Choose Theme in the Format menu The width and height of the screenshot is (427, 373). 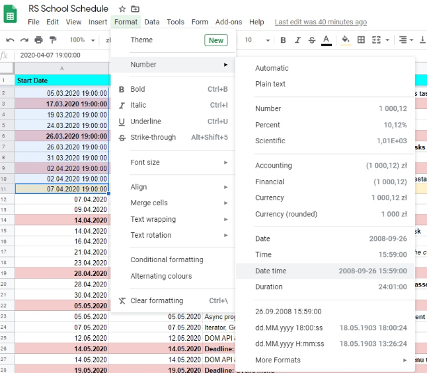pyautogui.click(x=173, y=40)
